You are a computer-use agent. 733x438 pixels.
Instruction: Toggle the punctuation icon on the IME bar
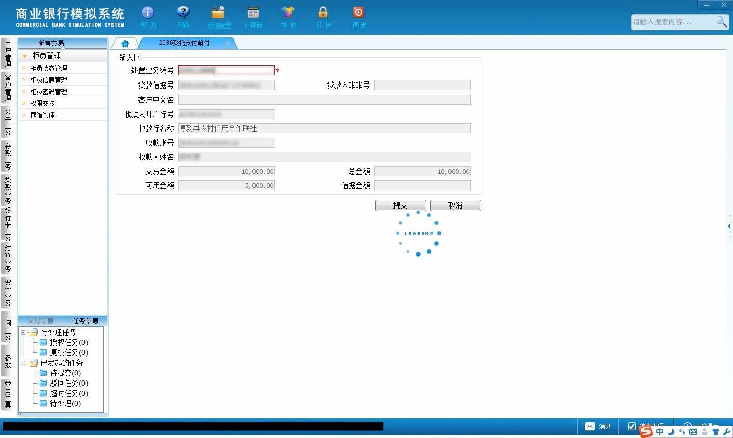[x=682, y=432]
